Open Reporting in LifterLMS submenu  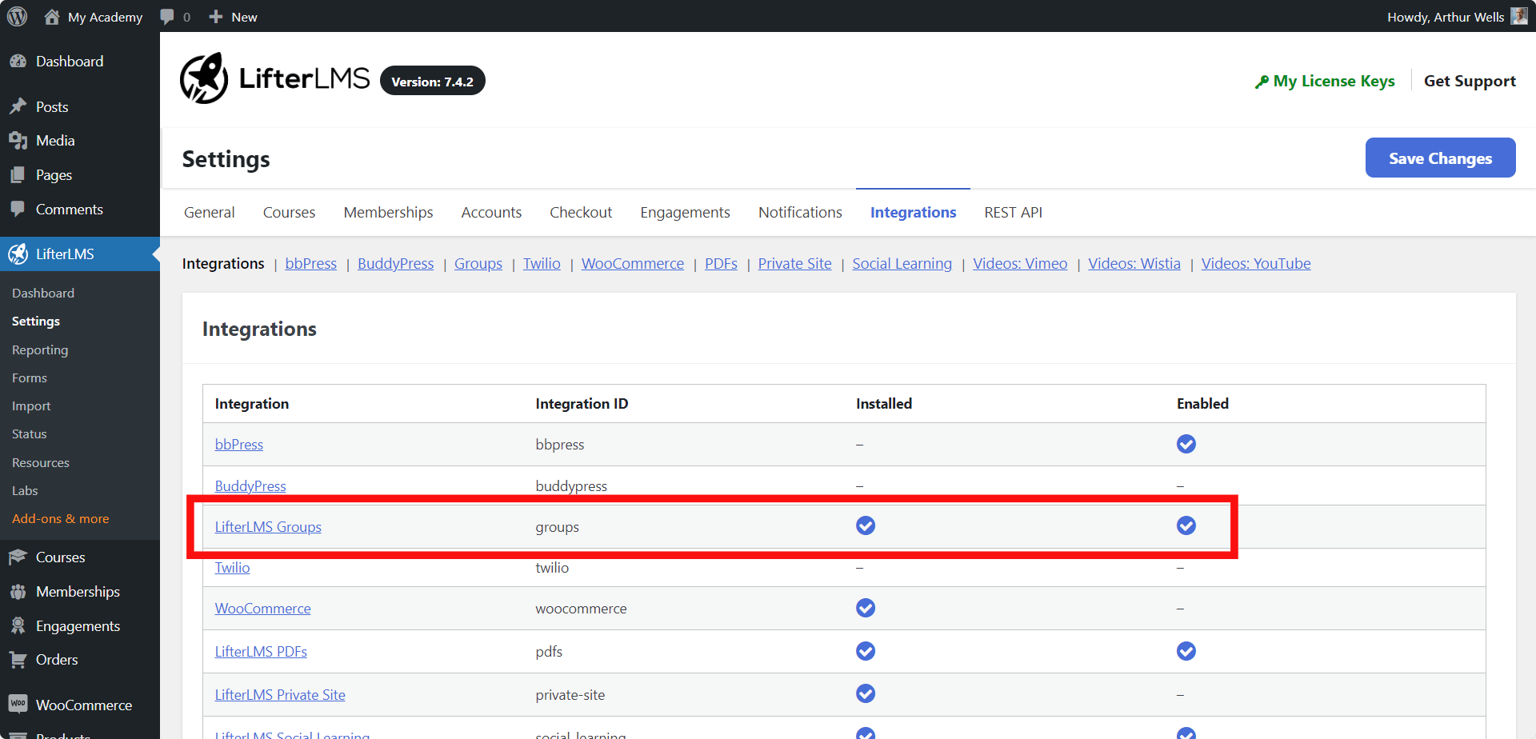(x=40, y=350)
